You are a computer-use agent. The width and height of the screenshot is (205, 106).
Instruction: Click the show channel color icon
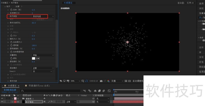point(108,81)
